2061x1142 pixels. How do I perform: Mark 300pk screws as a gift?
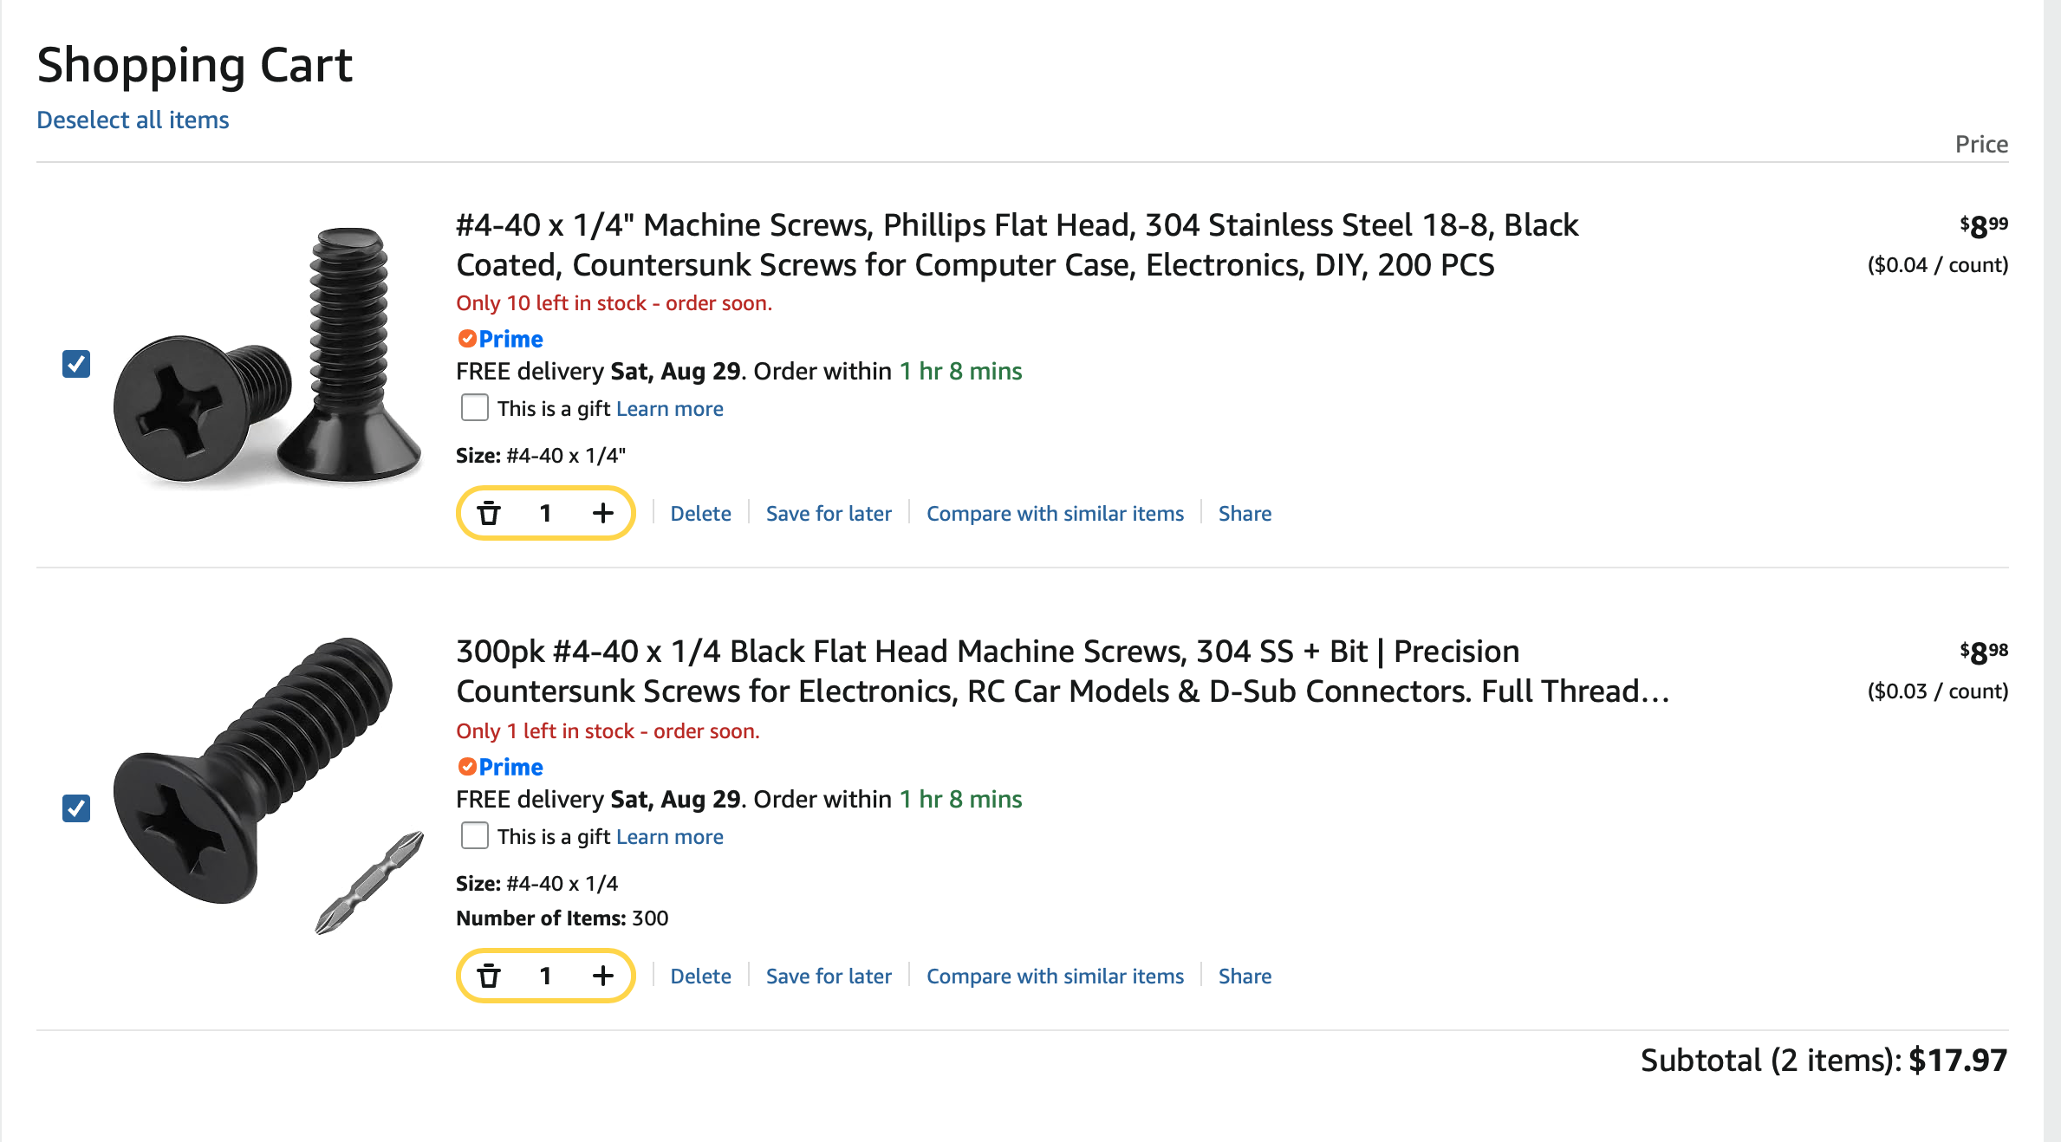coord(475,835)
